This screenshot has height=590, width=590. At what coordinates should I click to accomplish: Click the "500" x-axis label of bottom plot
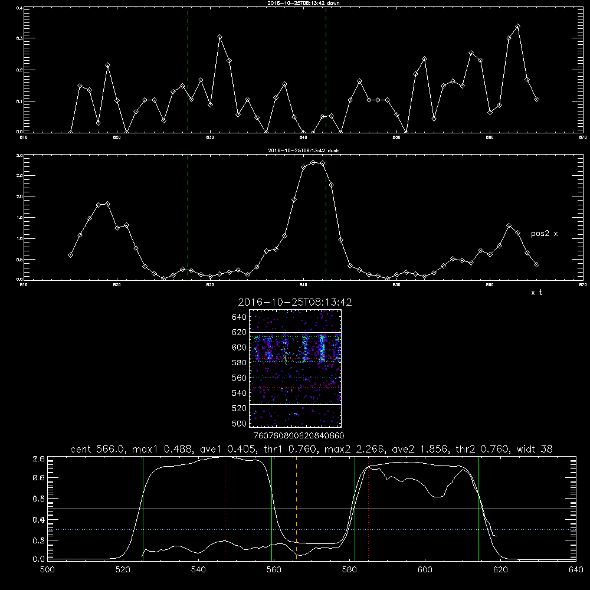(47, 570)
